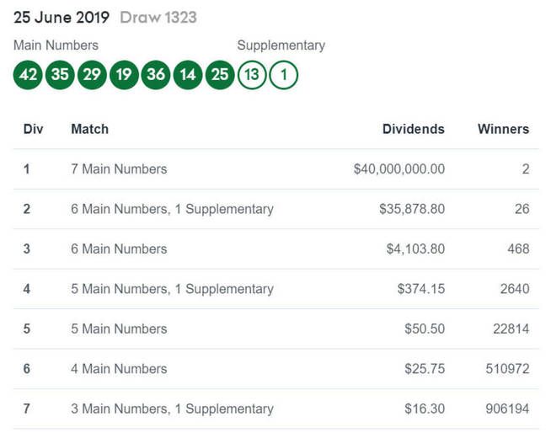Click main number ball 35

(60, 74)
